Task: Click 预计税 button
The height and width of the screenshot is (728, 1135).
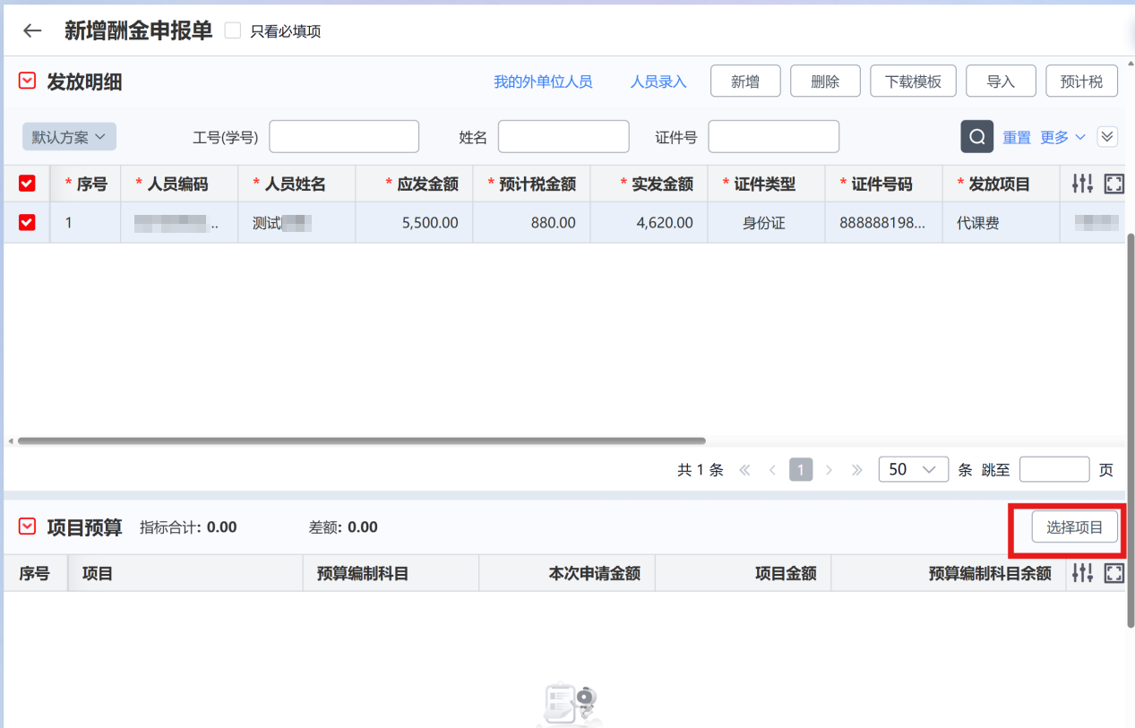Action: (x=1080, y=81)
